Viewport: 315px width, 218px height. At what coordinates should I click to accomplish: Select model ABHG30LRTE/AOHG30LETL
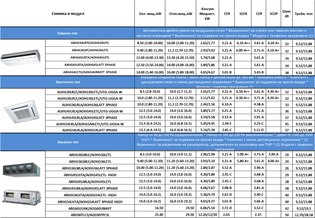pos(90,43)
